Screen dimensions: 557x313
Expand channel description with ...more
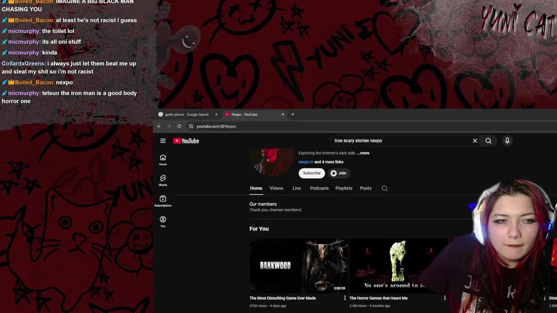coord(363,153)
